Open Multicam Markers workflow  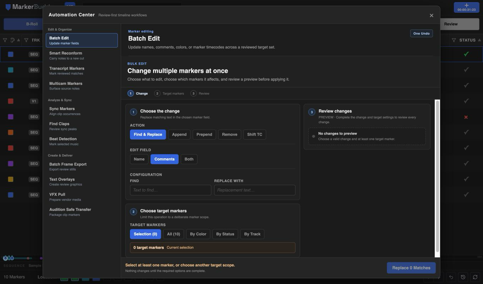[x=82, y=86]
